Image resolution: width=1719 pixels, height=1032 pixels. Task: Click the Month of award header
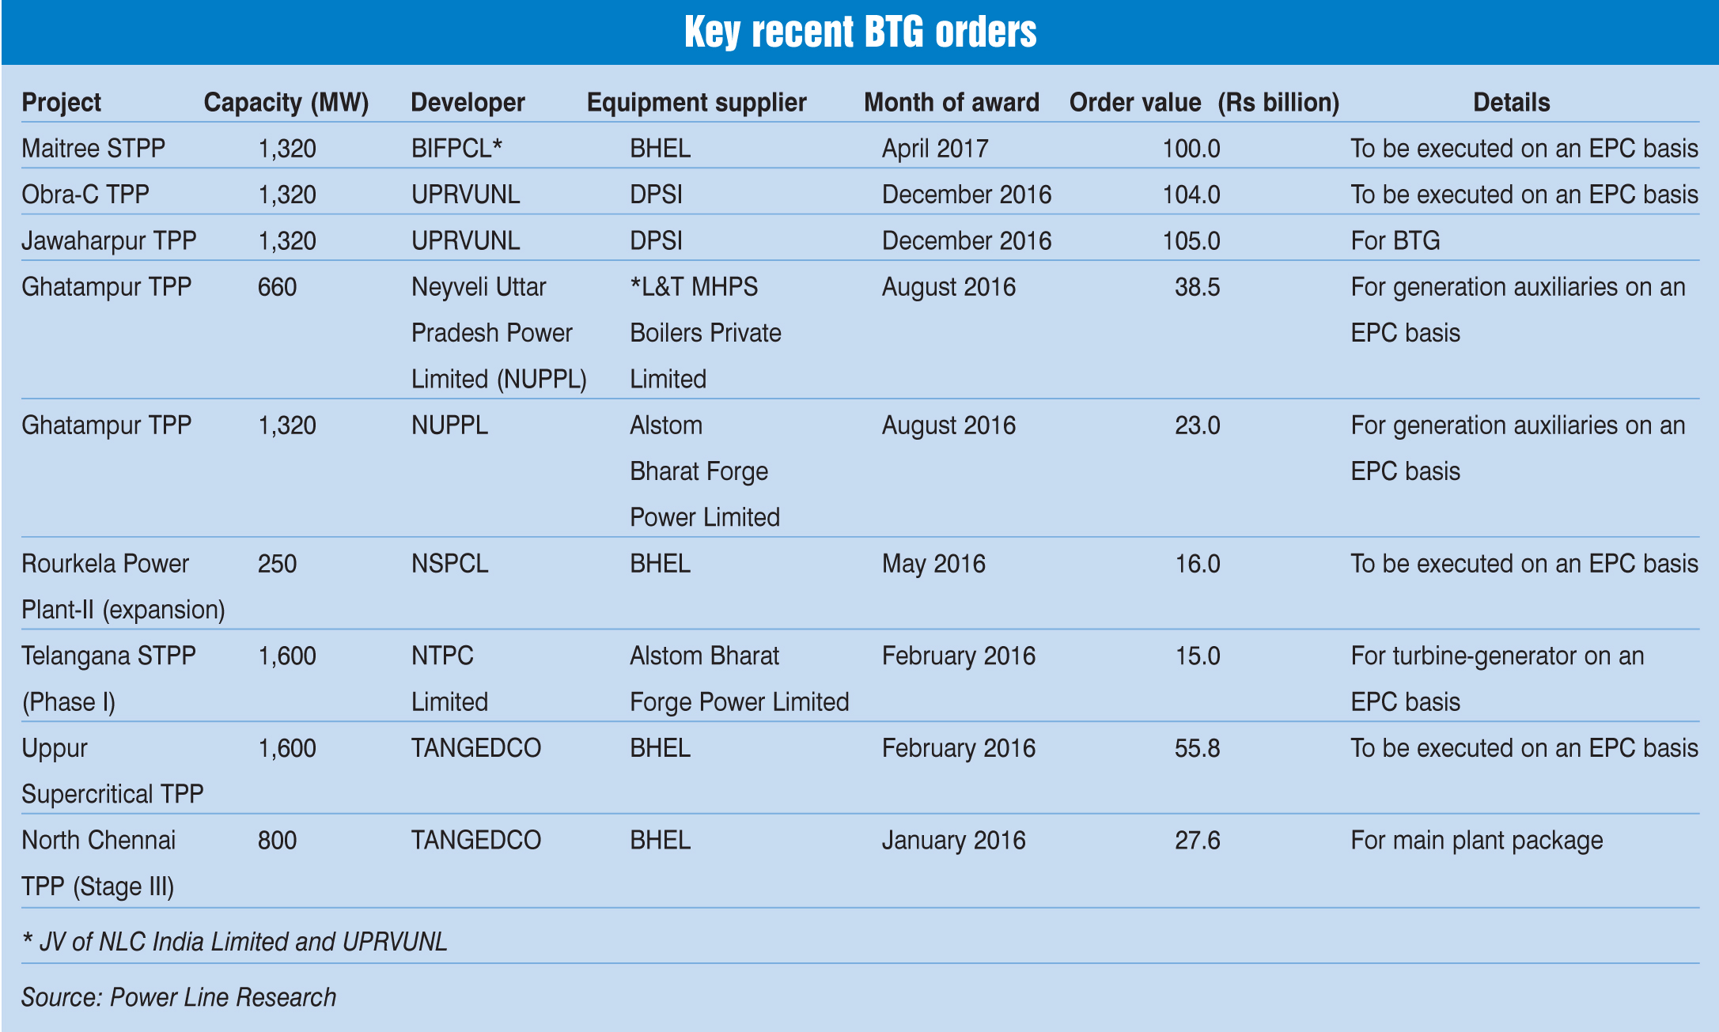pyautogui.click(x=951, y=102)
